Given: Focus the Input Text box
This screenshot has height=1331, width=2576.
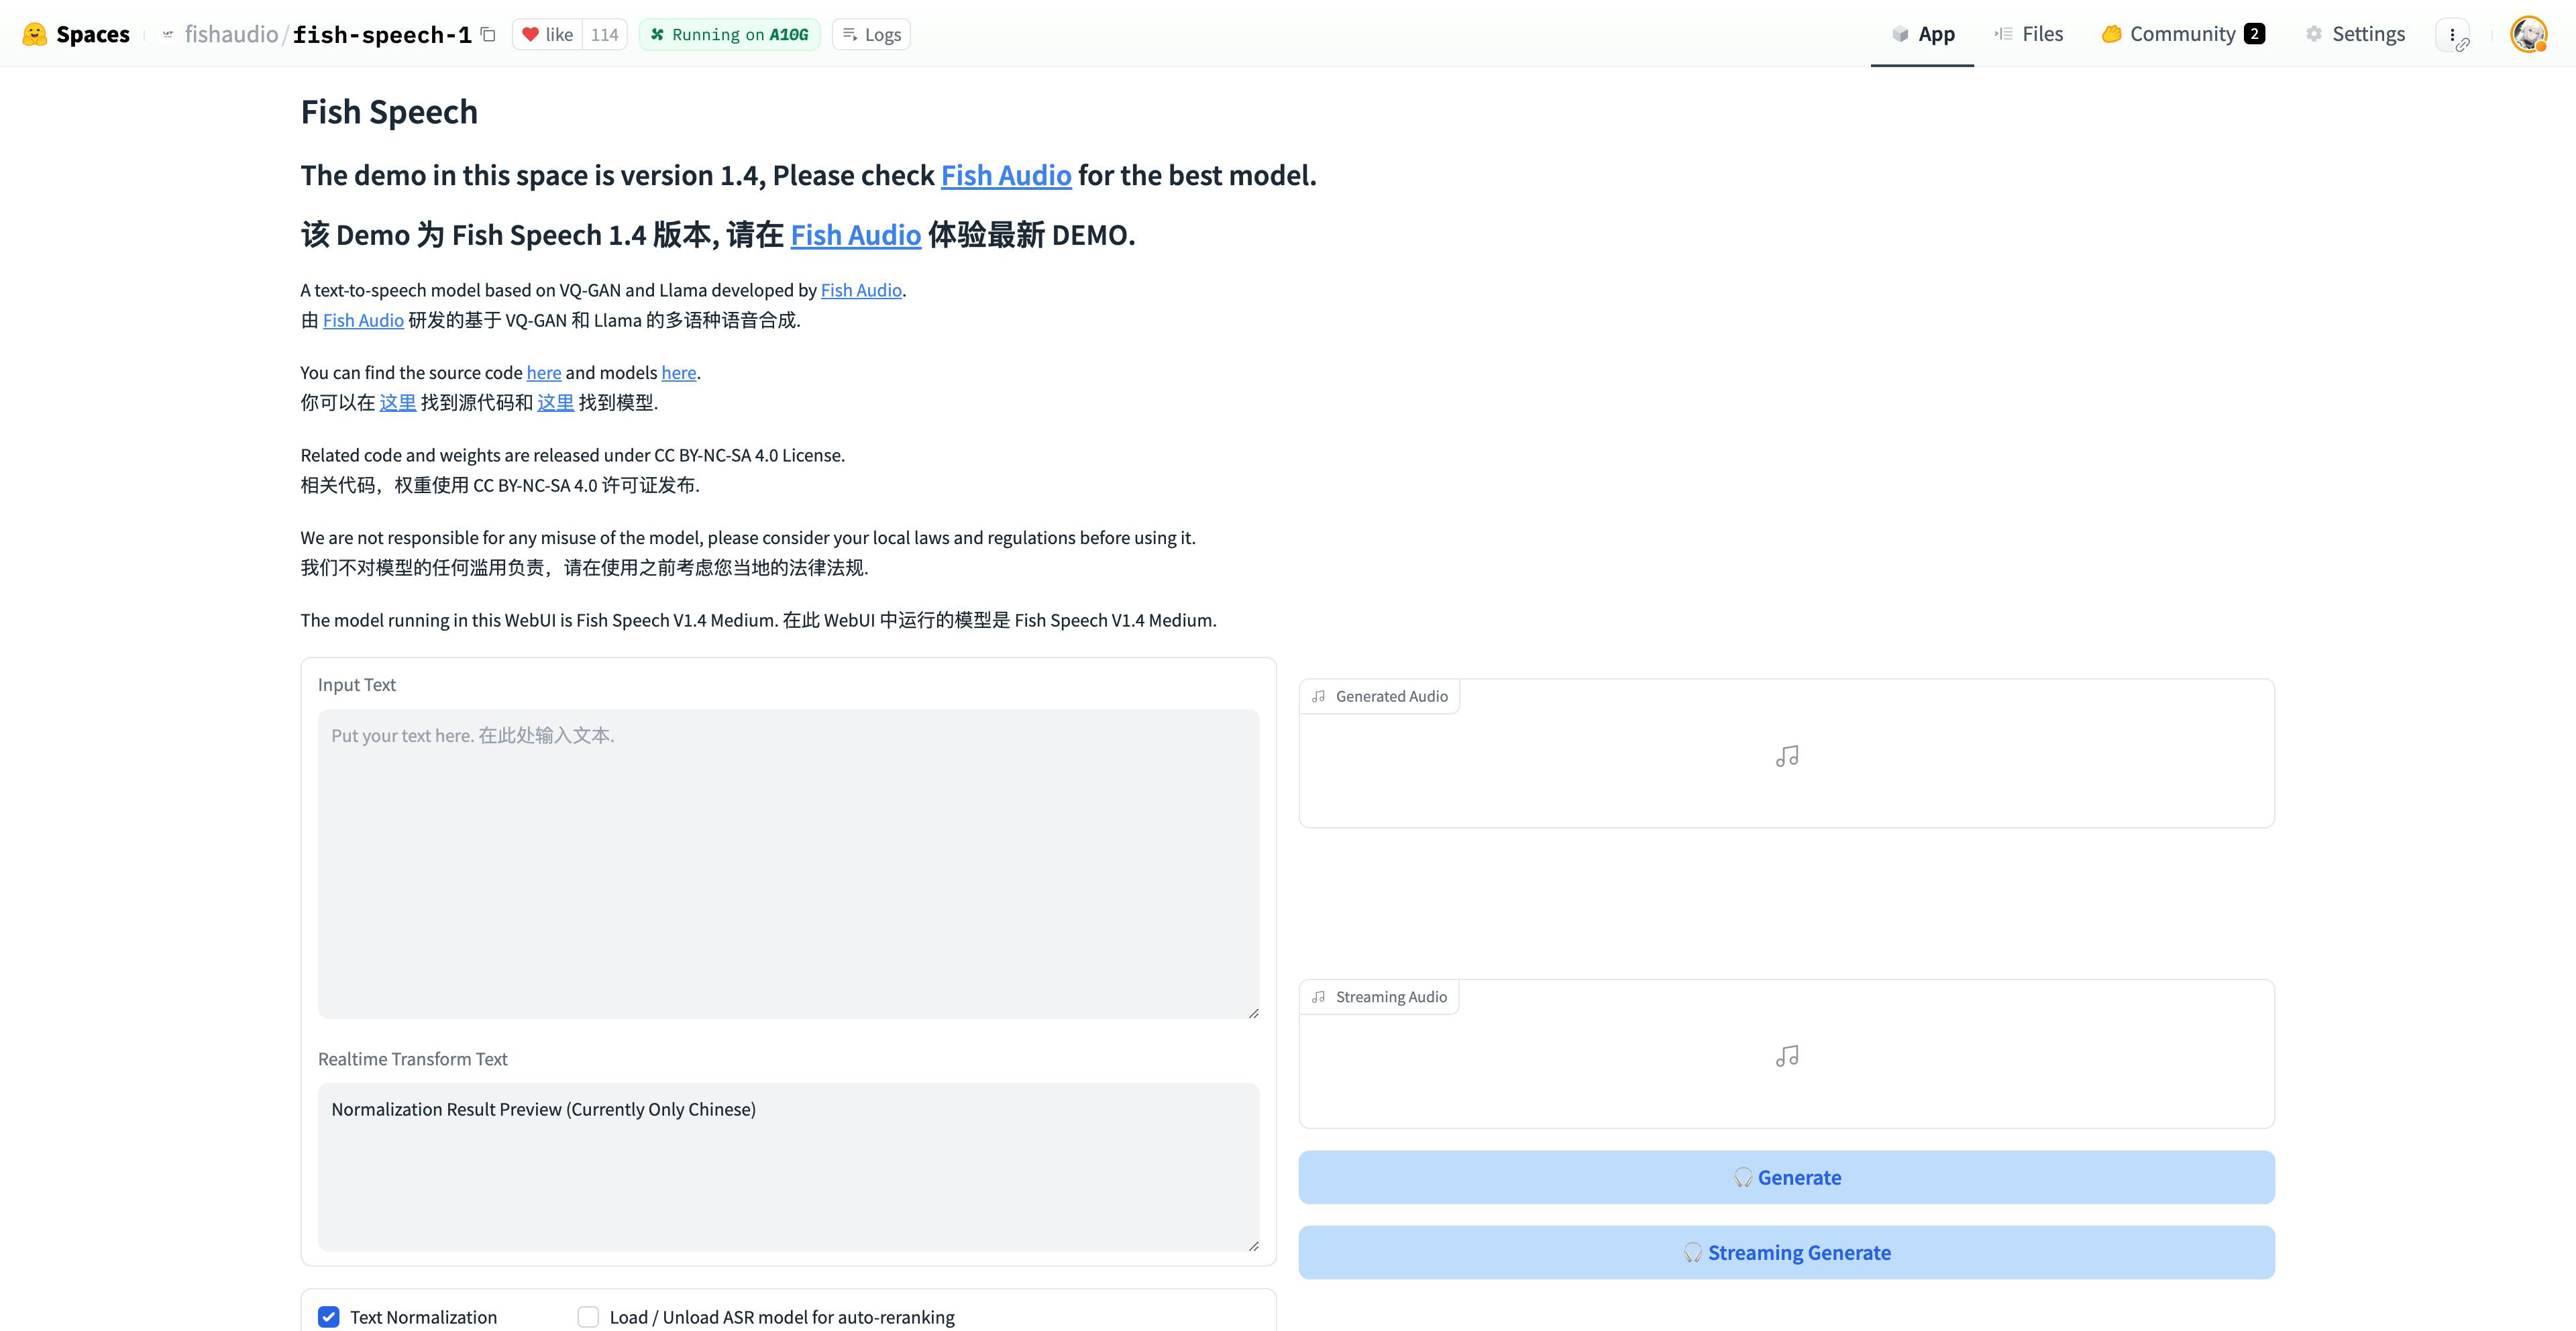Looking at the screenshot, I should [788, 864].
